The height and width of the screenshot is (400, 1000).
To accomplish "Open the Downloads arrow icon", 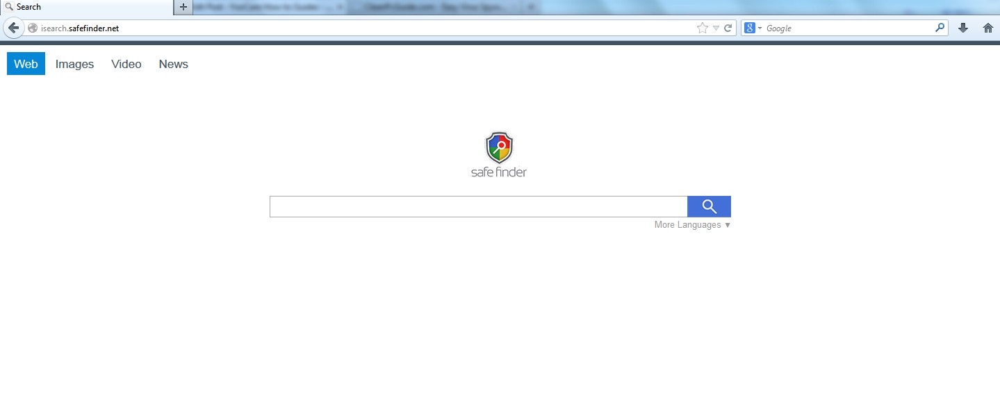I will [963, 28].
